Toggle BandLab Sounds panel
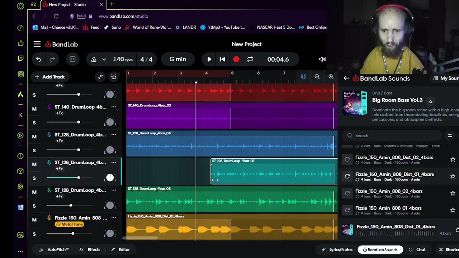 [380, 249]
